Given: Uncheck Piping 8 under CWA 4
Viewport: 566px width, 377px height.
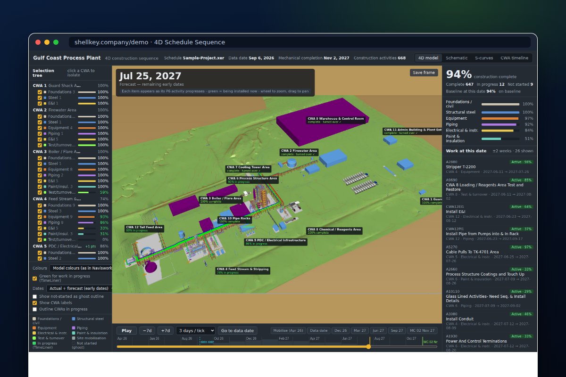Looking at the screenshot, I should [x=40, y=222].
